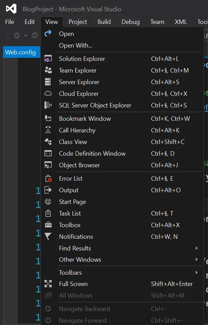The image size is (208, 325).
Task: Expand the Toolbars submenu
Action: pyautogui.click(x=197, y=272)
